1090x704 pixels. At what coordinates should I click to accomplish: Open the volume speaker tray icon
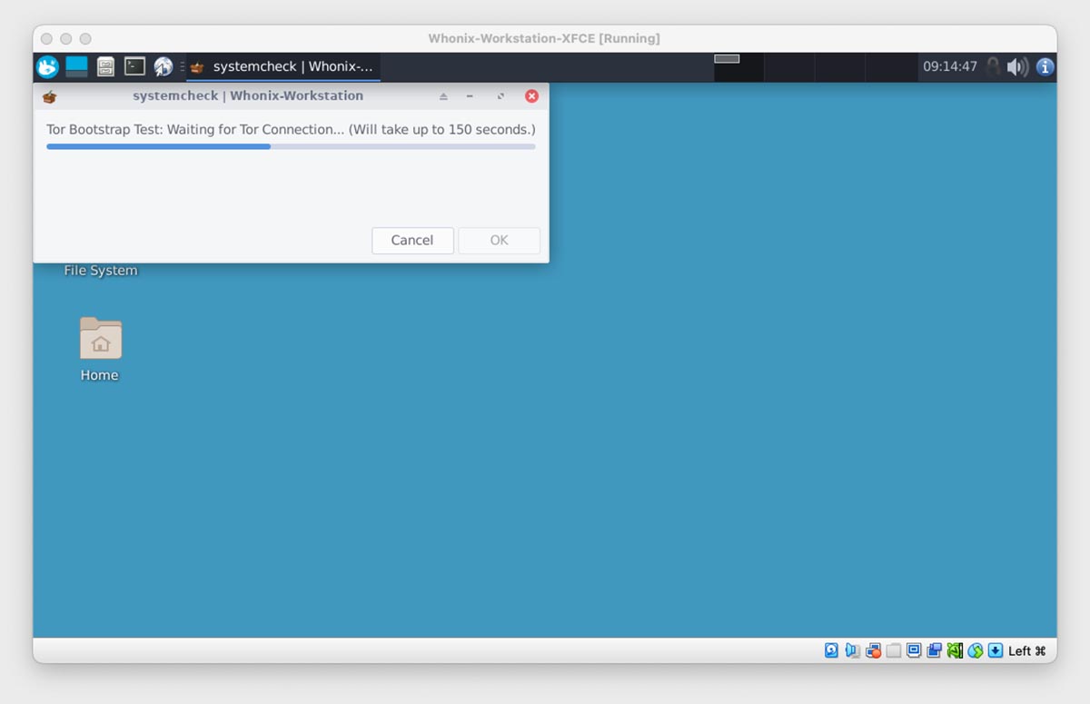(x=1017, y=66)
